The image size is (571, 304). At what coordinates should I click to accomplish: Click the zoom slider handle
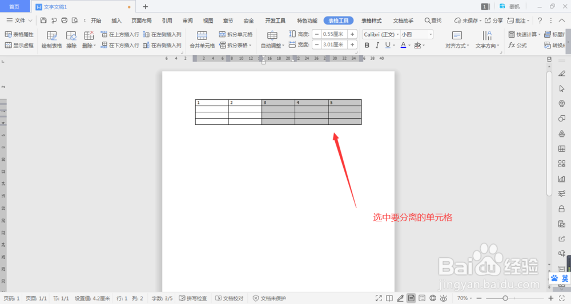(x=505, y=298)
